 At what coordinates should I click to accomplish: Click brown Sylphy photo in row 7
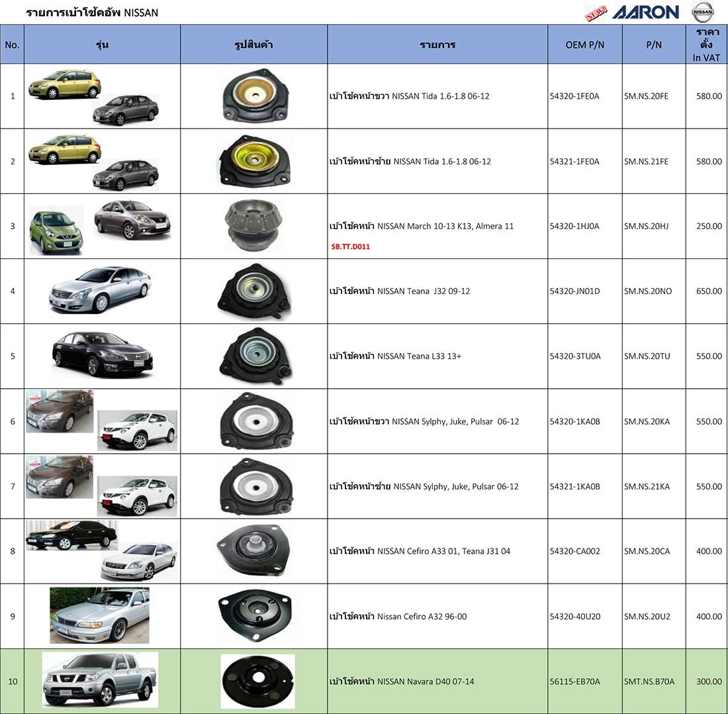(x=60, y=477)
